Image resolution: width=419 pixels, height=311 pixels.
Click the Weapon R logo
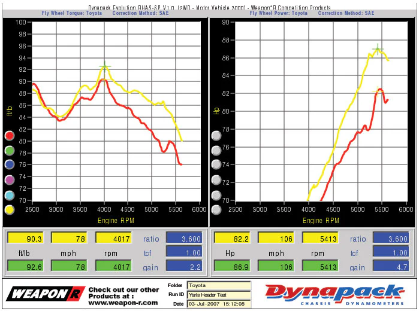(46, 294)
